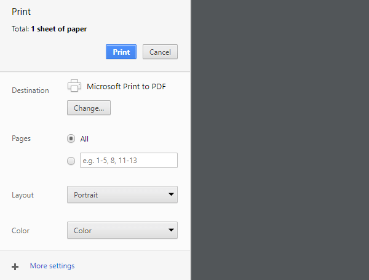Open the Color mode dropdown
Screen dimensions: 369x280
[122, 231]
